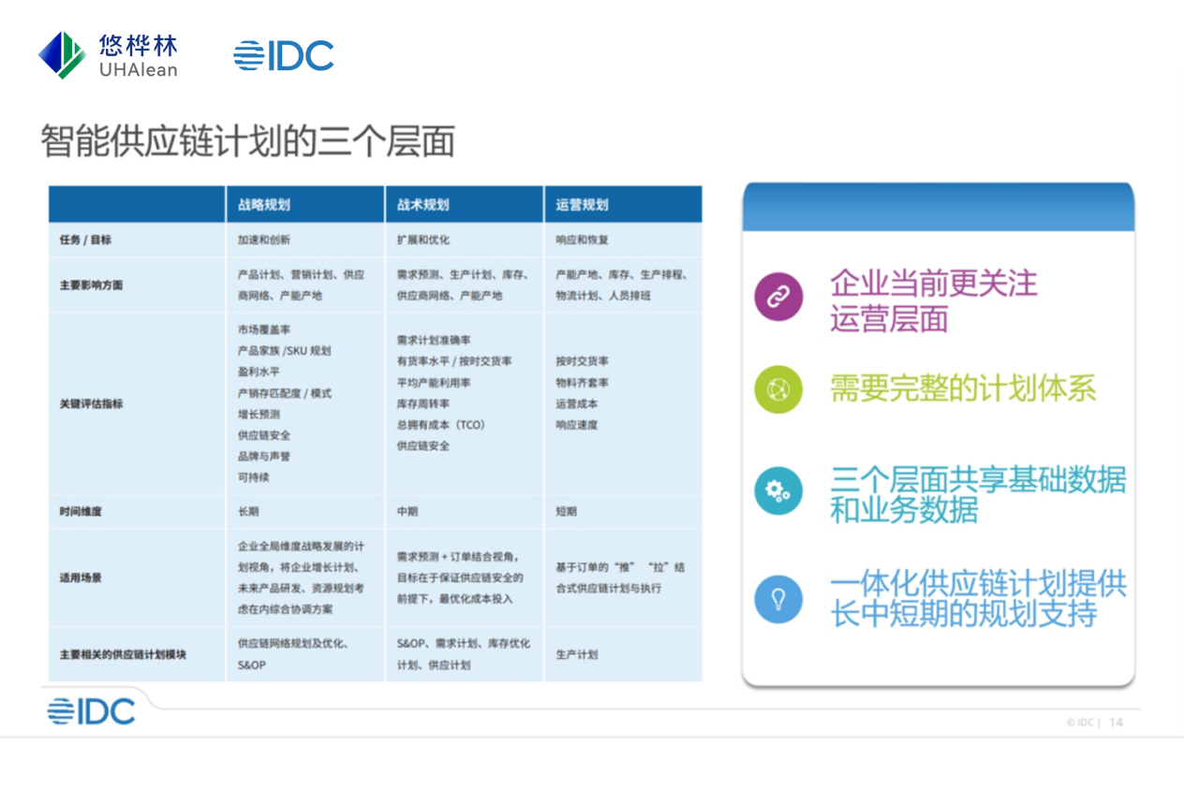Viewport: 1185px width, 789px height.
Task: Click the 企业当前更关注运营层面 text
Action: click(x=933, y=300)
